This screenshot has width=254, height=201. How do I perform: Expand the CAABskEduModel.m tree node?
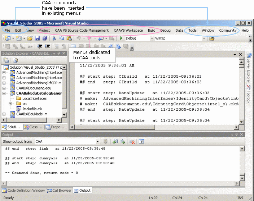coord(4,114)
